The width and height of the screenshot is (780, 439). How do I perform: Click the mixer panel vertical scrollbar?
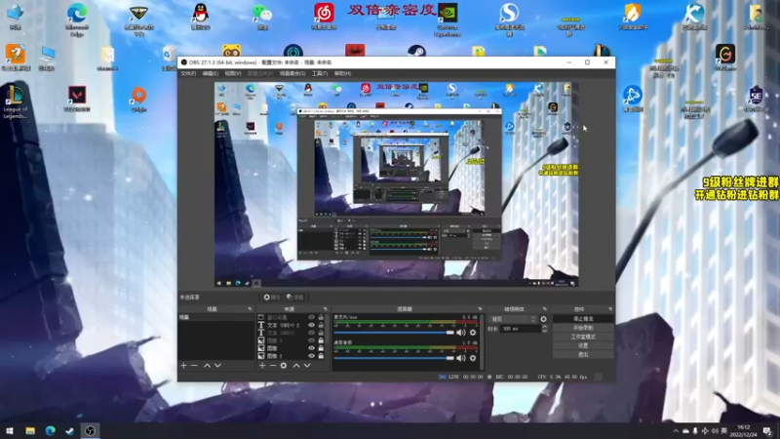click(x=481, y=342)
